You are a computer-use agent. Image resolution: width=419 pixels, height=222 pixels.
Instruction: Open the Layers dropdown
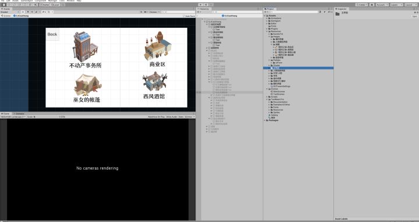[396, 5]
